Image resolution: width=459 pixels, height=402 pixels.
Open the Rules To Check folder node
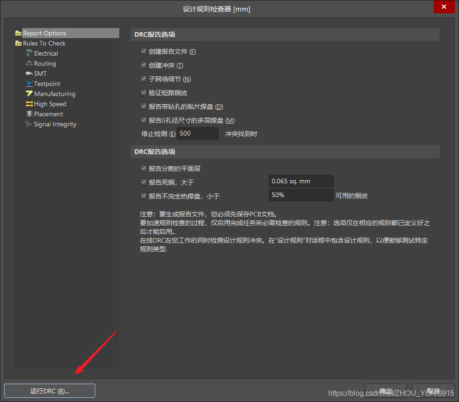point(44,43)
